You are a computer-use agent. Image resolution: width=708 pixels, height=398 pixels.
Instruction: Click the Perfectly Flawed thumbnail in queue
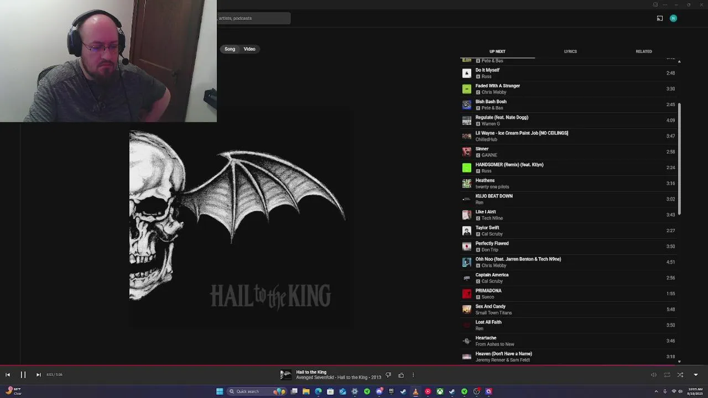click(467, 247)
